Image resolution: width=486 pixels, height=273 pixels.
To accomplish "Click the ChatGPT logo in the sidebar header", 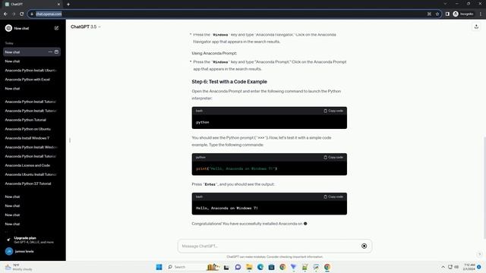I will pos(8,28).
